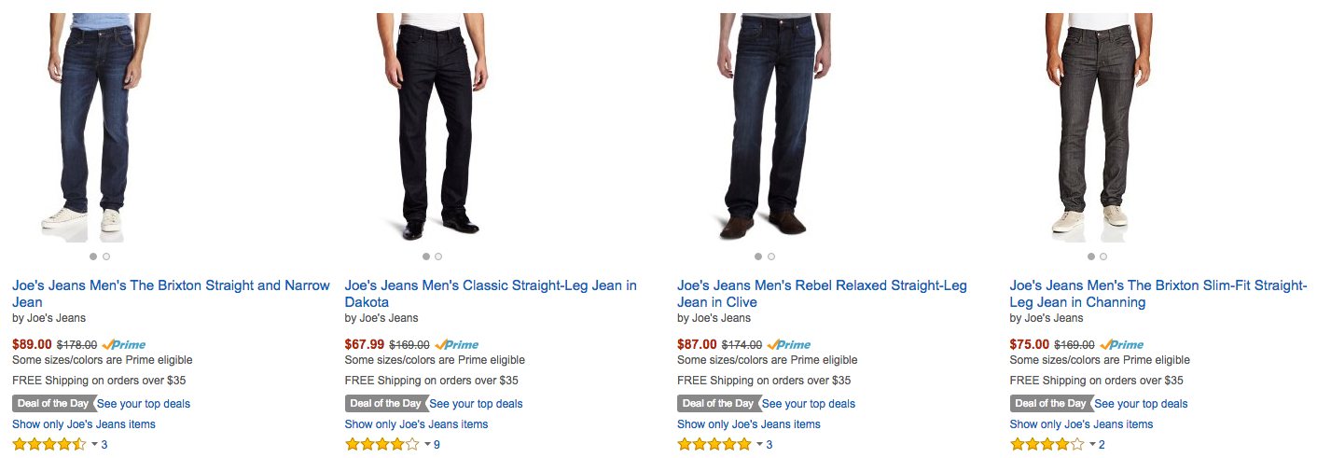The width and height of the screenshot is (1317, 458).
Task: Expand rating breakdown arrow for Clive jean
Action: 759,445
